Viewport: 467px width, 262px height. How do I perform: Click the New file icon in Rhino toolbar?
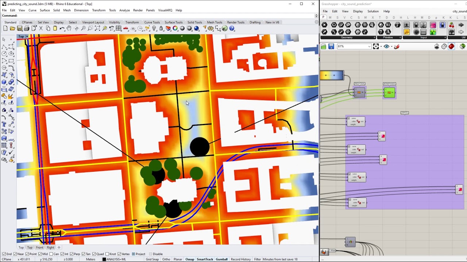pos(5,28)
